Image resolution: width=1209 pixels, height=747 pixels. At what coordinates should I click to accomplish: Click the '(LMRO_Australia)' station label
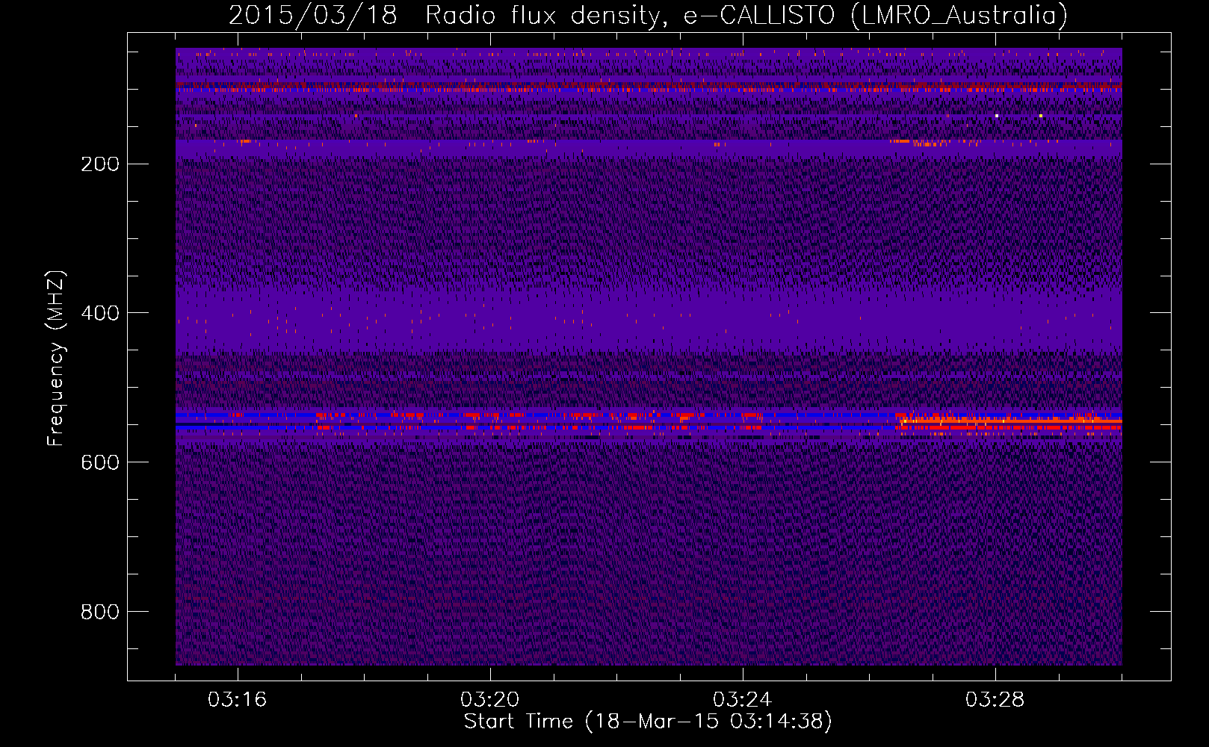click(x=959, y=16)
